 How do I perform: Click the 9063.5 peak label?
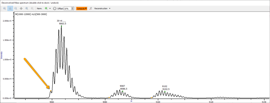tap(62, 24)
